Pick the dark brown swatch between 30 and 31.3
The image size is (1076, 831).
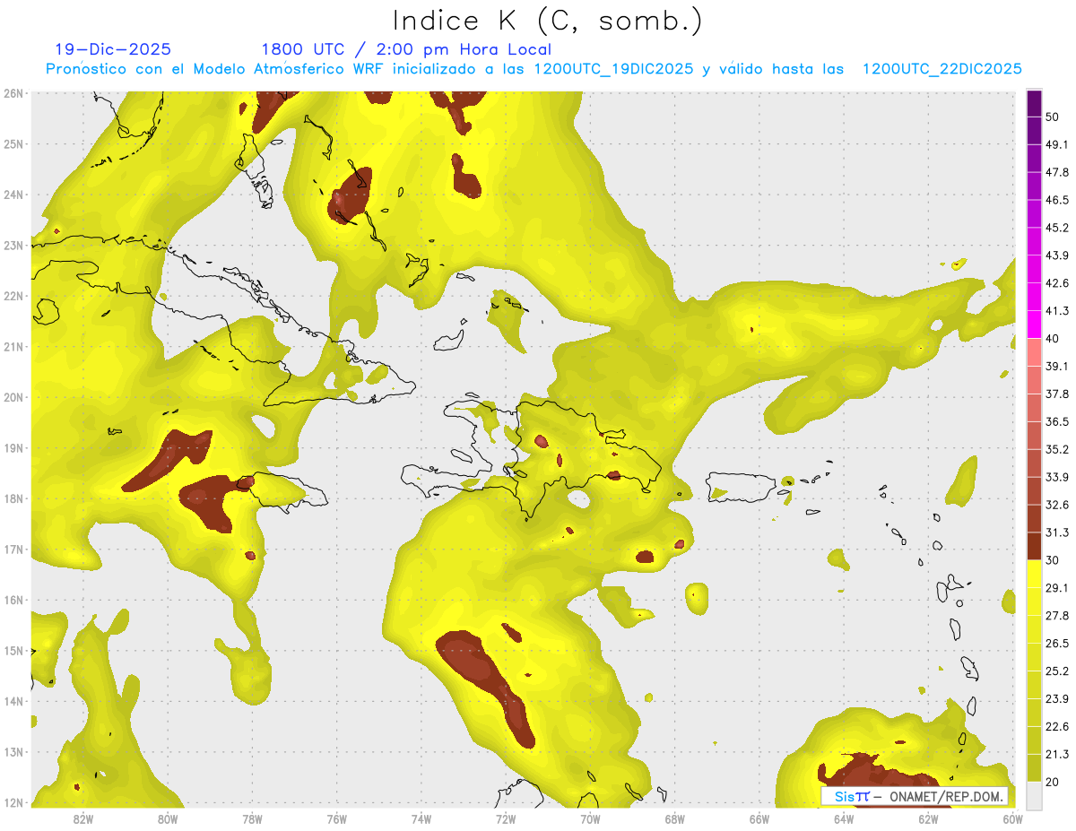(1034, 546)
